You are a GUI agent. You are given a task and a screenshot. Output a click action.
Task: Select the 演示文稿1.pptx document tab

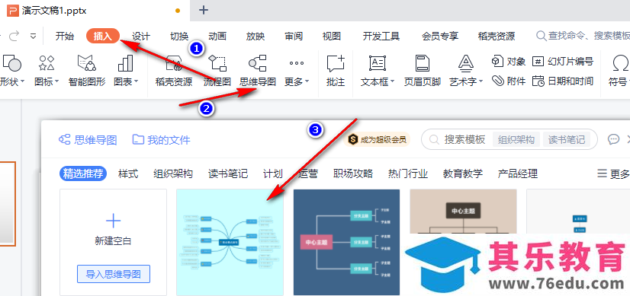tap(95, 11)
